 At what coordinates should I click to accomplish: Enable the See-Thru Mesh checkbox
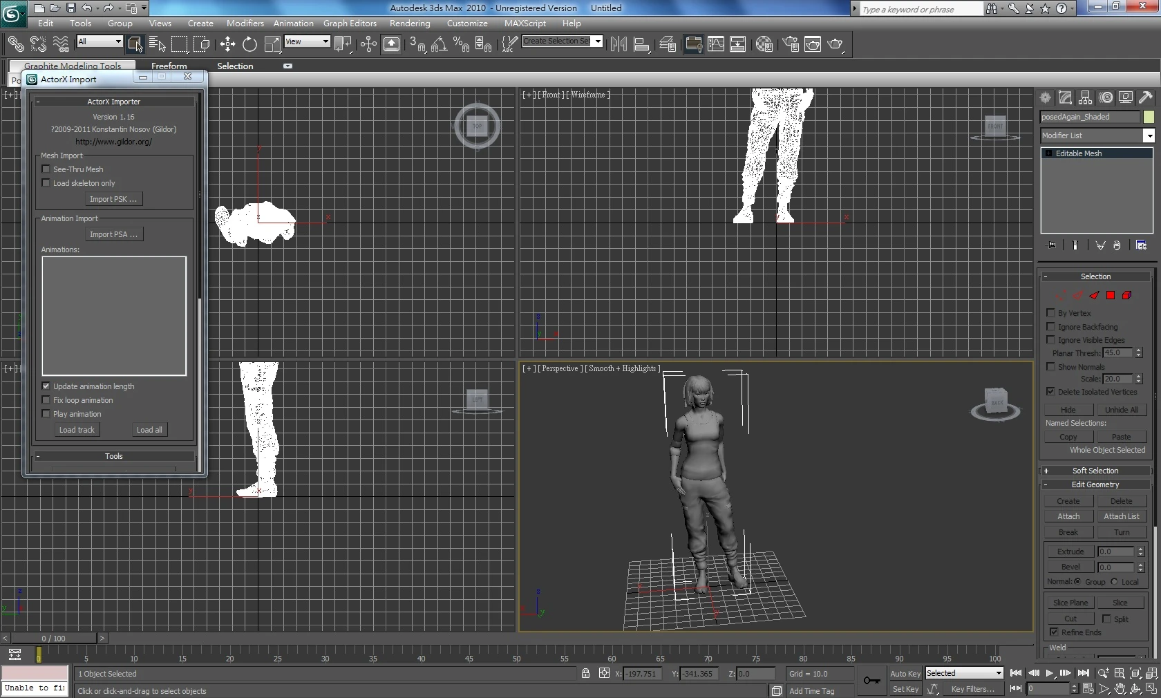[x=46, y=169]
